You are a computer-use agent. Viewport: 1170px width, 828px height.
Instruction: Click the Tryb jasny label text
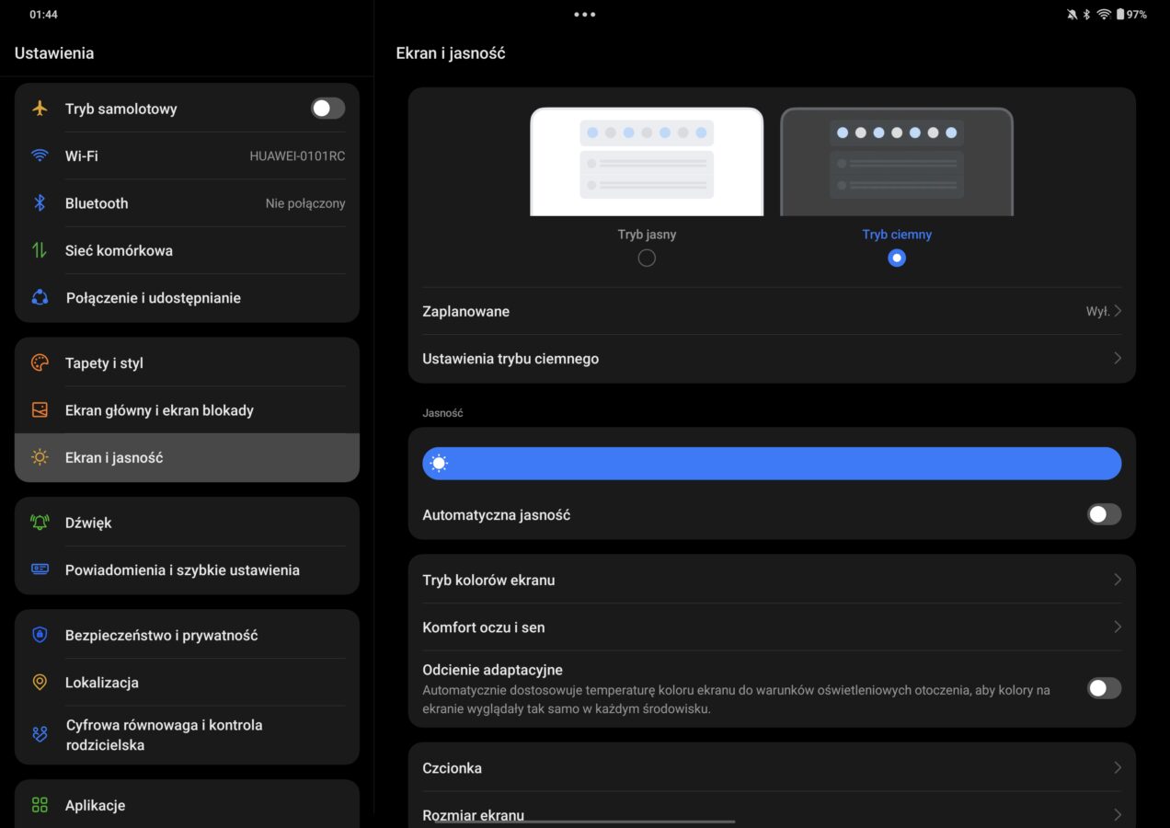[x=647, y=235]
